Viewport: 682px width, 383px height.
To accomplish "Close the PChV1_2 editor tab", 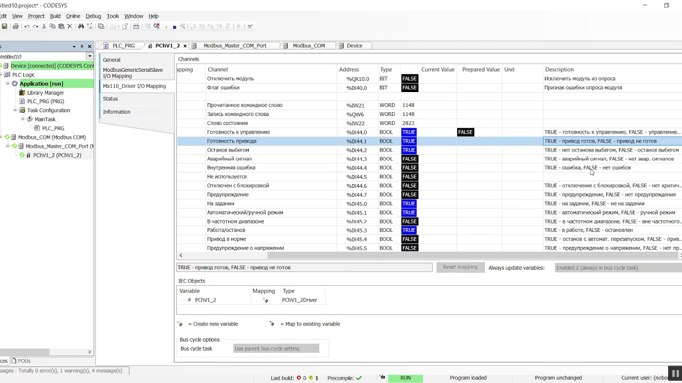I will (x=185, y=46).
